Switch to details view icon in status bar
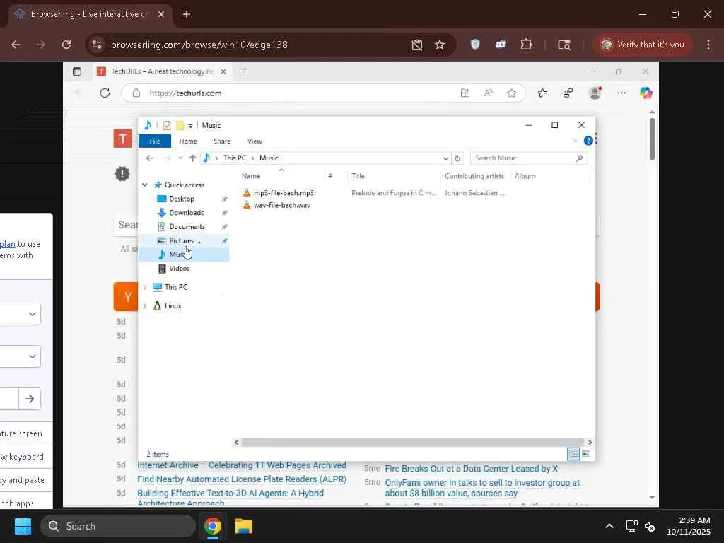This screenshot has width=724, height=543. [573, 454]
